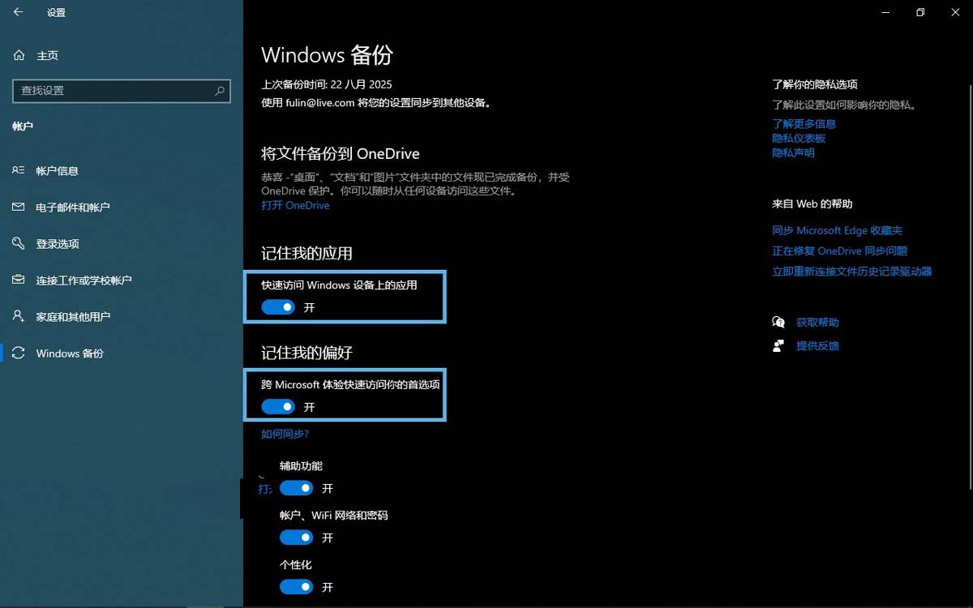Screen dimensions: 973x608
Task: Click the 上次备份时间: 22 八月 2025 text
Action: click(x=326, y=84)
